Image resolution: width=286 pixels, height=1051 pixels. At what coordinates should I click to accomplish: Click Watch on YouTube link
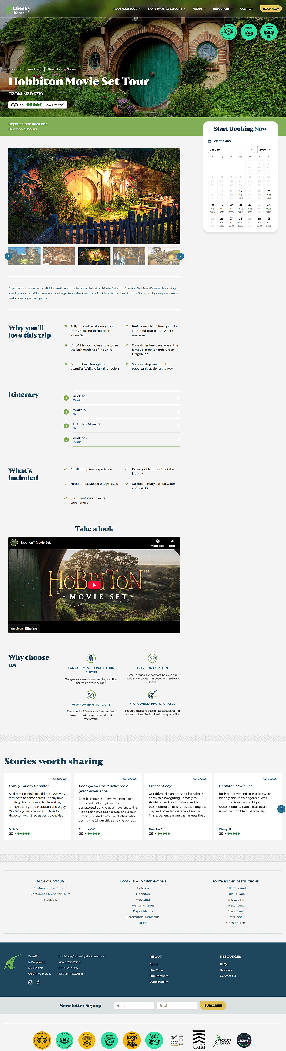[x=24, y=628]
